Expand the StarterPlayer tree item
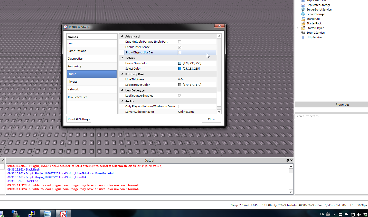Image resolution: width=368 pixels, height=217 pixels. [298, 28]
